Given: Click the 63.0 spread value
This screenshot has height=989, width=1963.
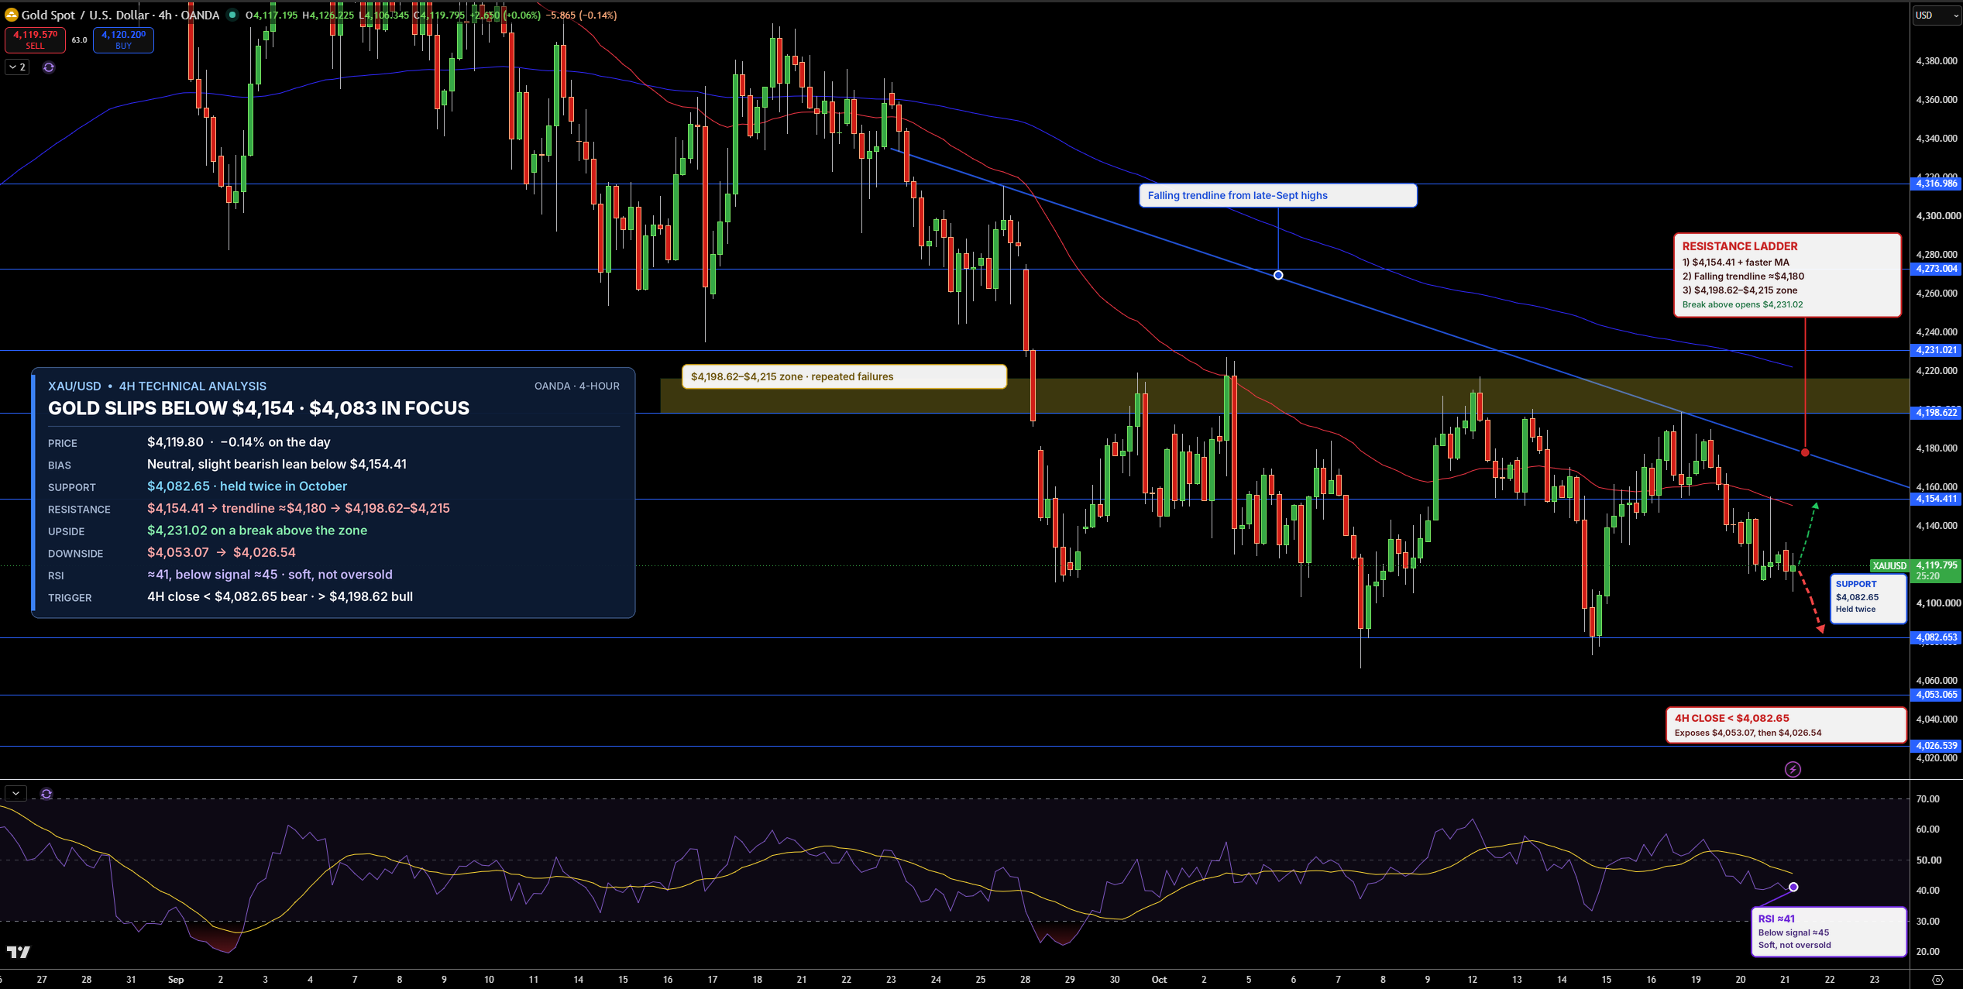Looking at the screenshot, I should tap(79, 39).
